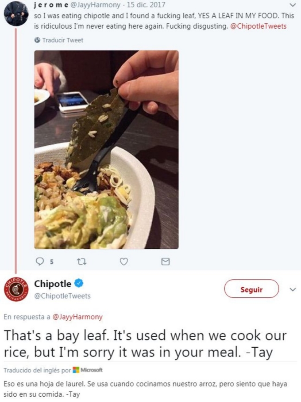Open the @JayyHarmony link after En respuesta a
Image resolution: width=301 pixels, height=402 pixels.
click(77, 317)
